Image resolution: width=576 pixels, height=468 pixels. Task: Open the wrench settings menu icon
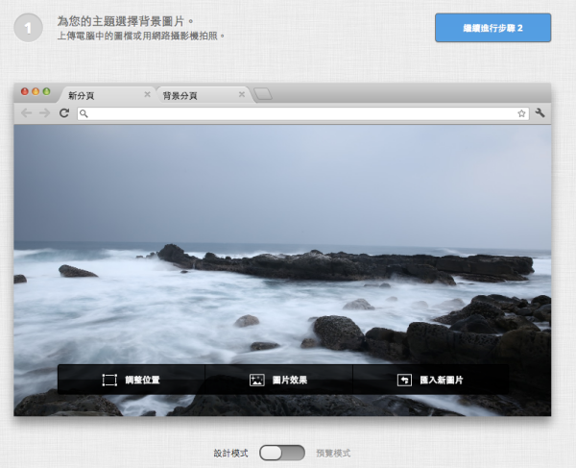[540, 112]
